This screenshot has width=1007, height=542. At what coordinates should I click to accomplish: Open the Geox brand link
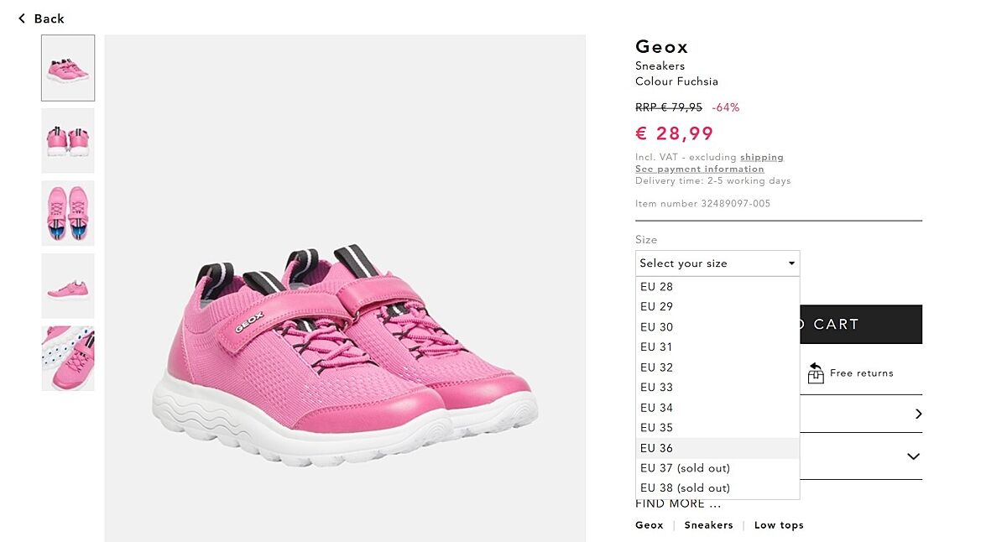click(x=649, y=525)
